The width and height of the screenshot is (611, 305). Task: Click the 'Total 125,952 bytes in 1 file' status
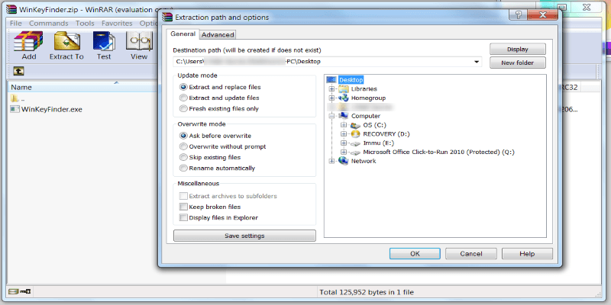(x=367, y=292)
